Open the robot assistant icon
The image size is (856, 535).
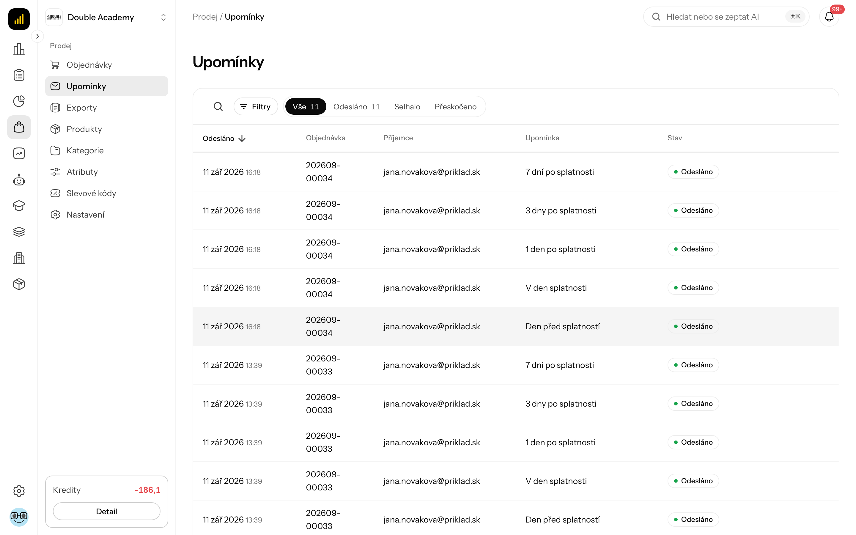[x=19, y=180]
